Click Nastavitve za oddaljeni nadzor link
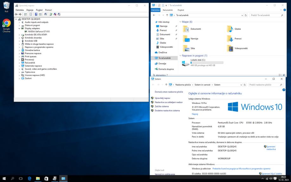This screenshot has height=182, width=291. [168, 102]
